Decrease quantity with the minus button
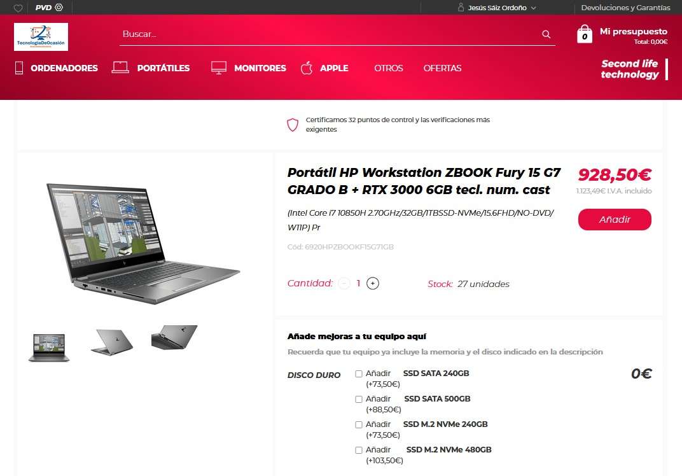This screenshot has height=476, width=682. [x=344, y=283]
